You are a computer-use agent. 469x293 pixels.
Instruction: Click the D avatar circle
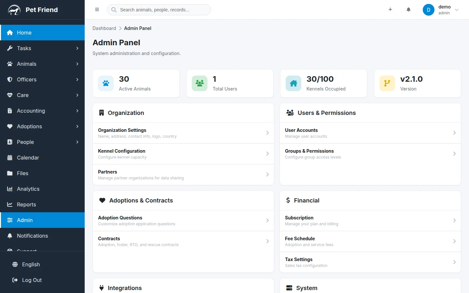tap(428, 9)
